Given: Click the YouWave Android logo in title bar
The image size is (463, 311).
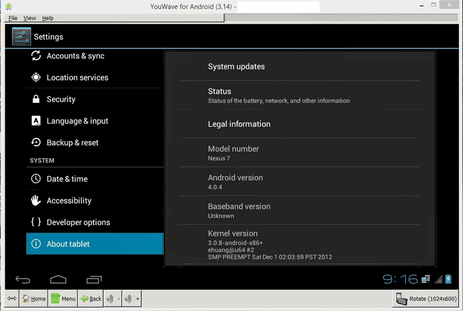Looking at the screenshot, I should (9, 6).
